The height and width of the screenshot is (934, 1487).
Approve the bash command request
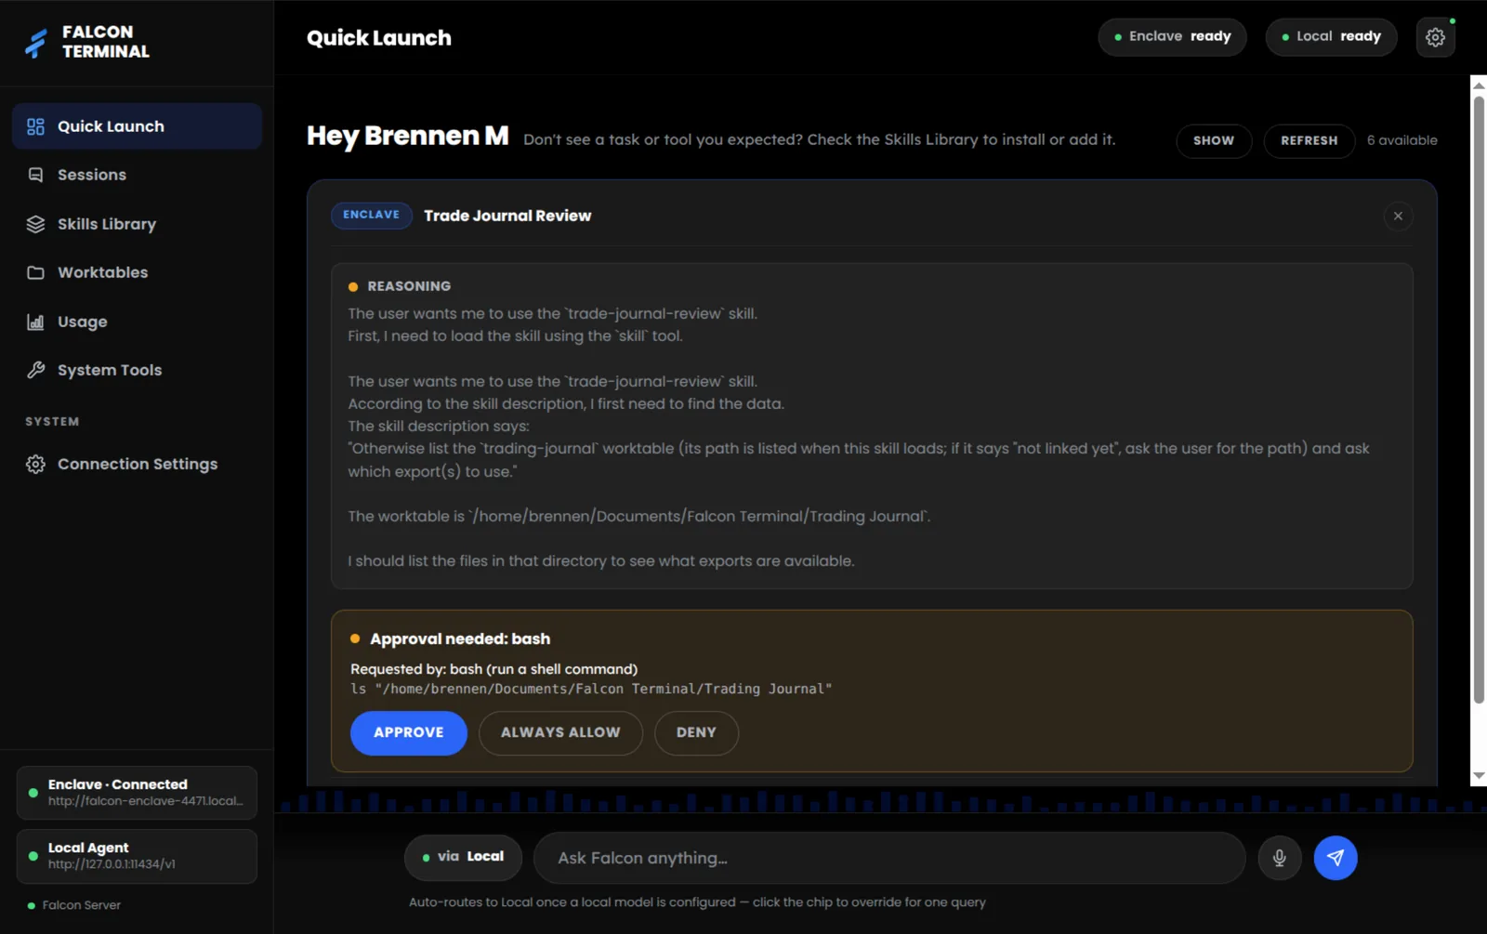click(x=408, y=732)
